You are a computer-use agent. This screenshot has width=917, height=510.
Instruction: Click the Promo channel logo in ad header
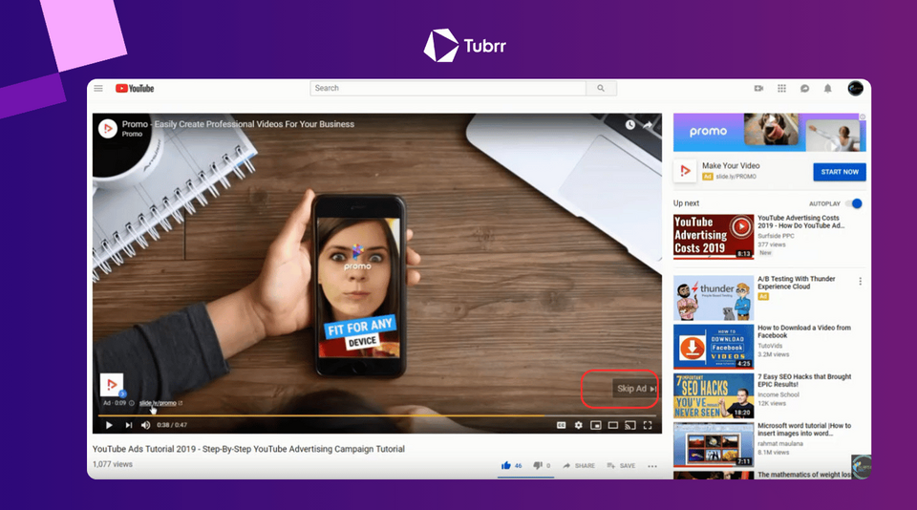pos(108,128)
